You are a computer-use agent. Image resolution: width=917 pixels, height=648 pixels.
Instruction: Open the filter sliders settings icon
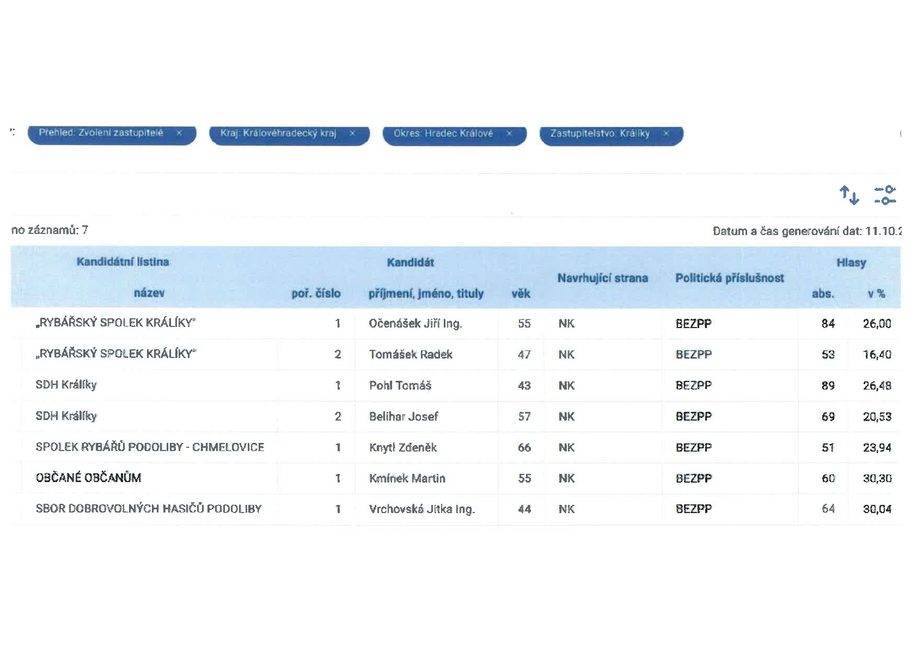(x=885, y=195)
